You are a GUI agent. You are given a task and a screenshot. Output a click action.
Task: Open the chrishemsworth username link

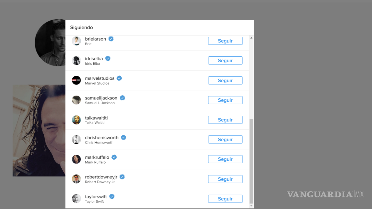coord(102,137)
